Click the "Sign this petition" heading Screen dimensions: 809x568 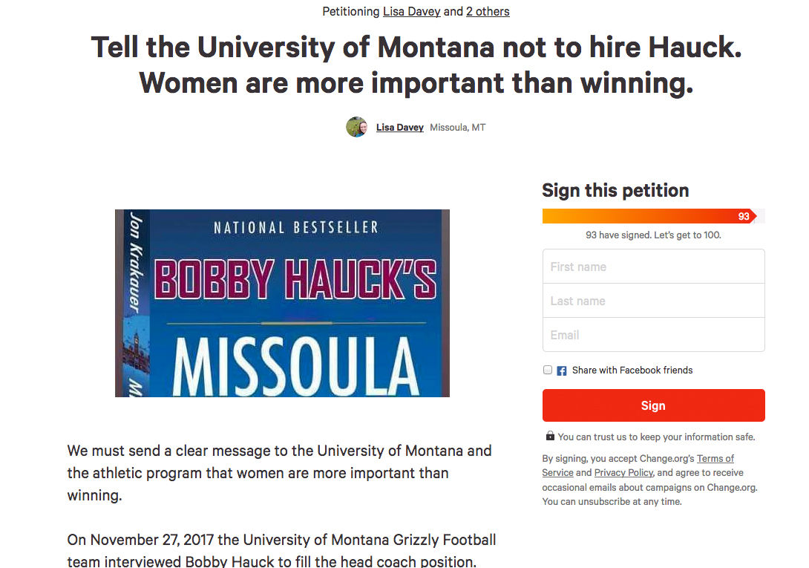point(615,190)
